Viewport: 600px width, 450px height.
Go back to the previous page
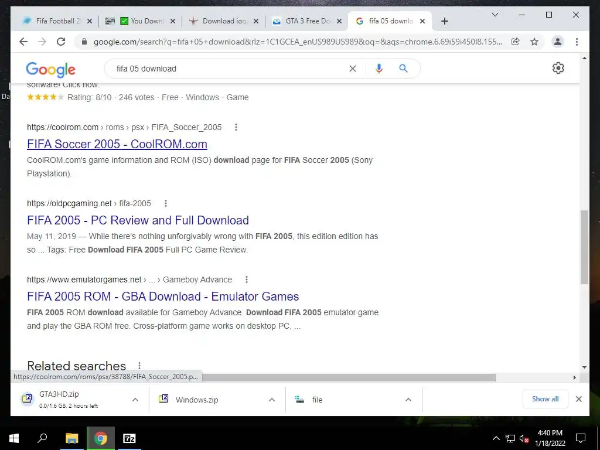23,42
